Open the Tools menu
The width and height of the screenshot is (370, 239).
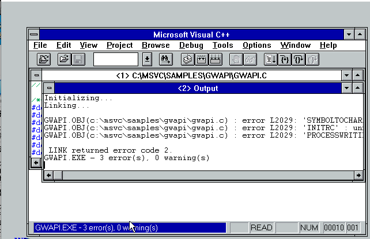tap(223, 45)
